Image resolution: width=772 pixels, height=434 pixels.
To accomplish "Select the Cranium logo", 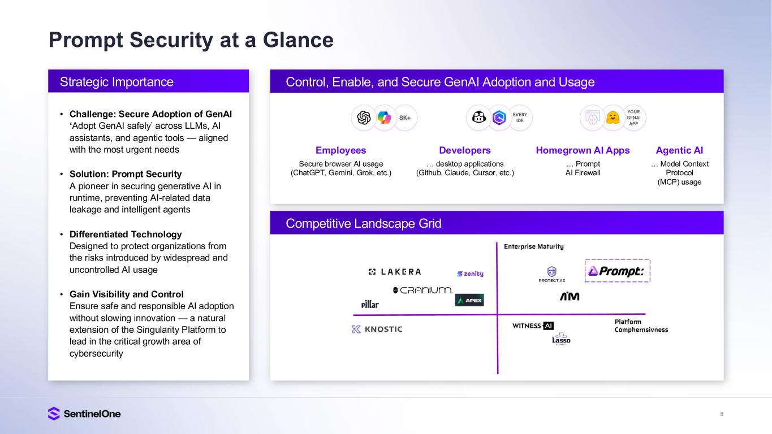I will tap(422, 290).
